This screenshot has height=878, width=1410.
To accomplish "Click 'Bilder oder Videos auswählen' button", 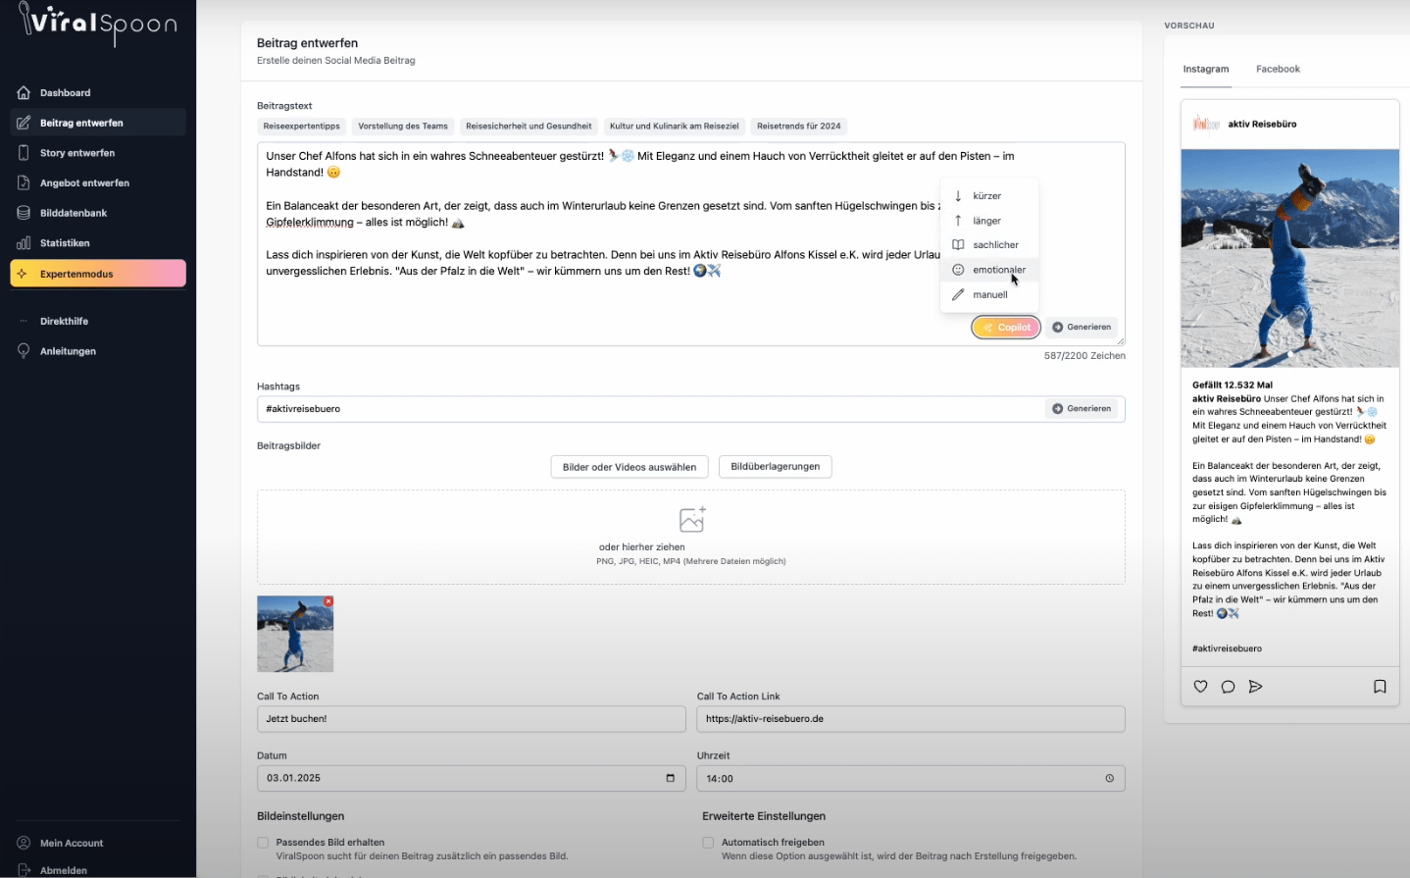I will coord(629,467).
